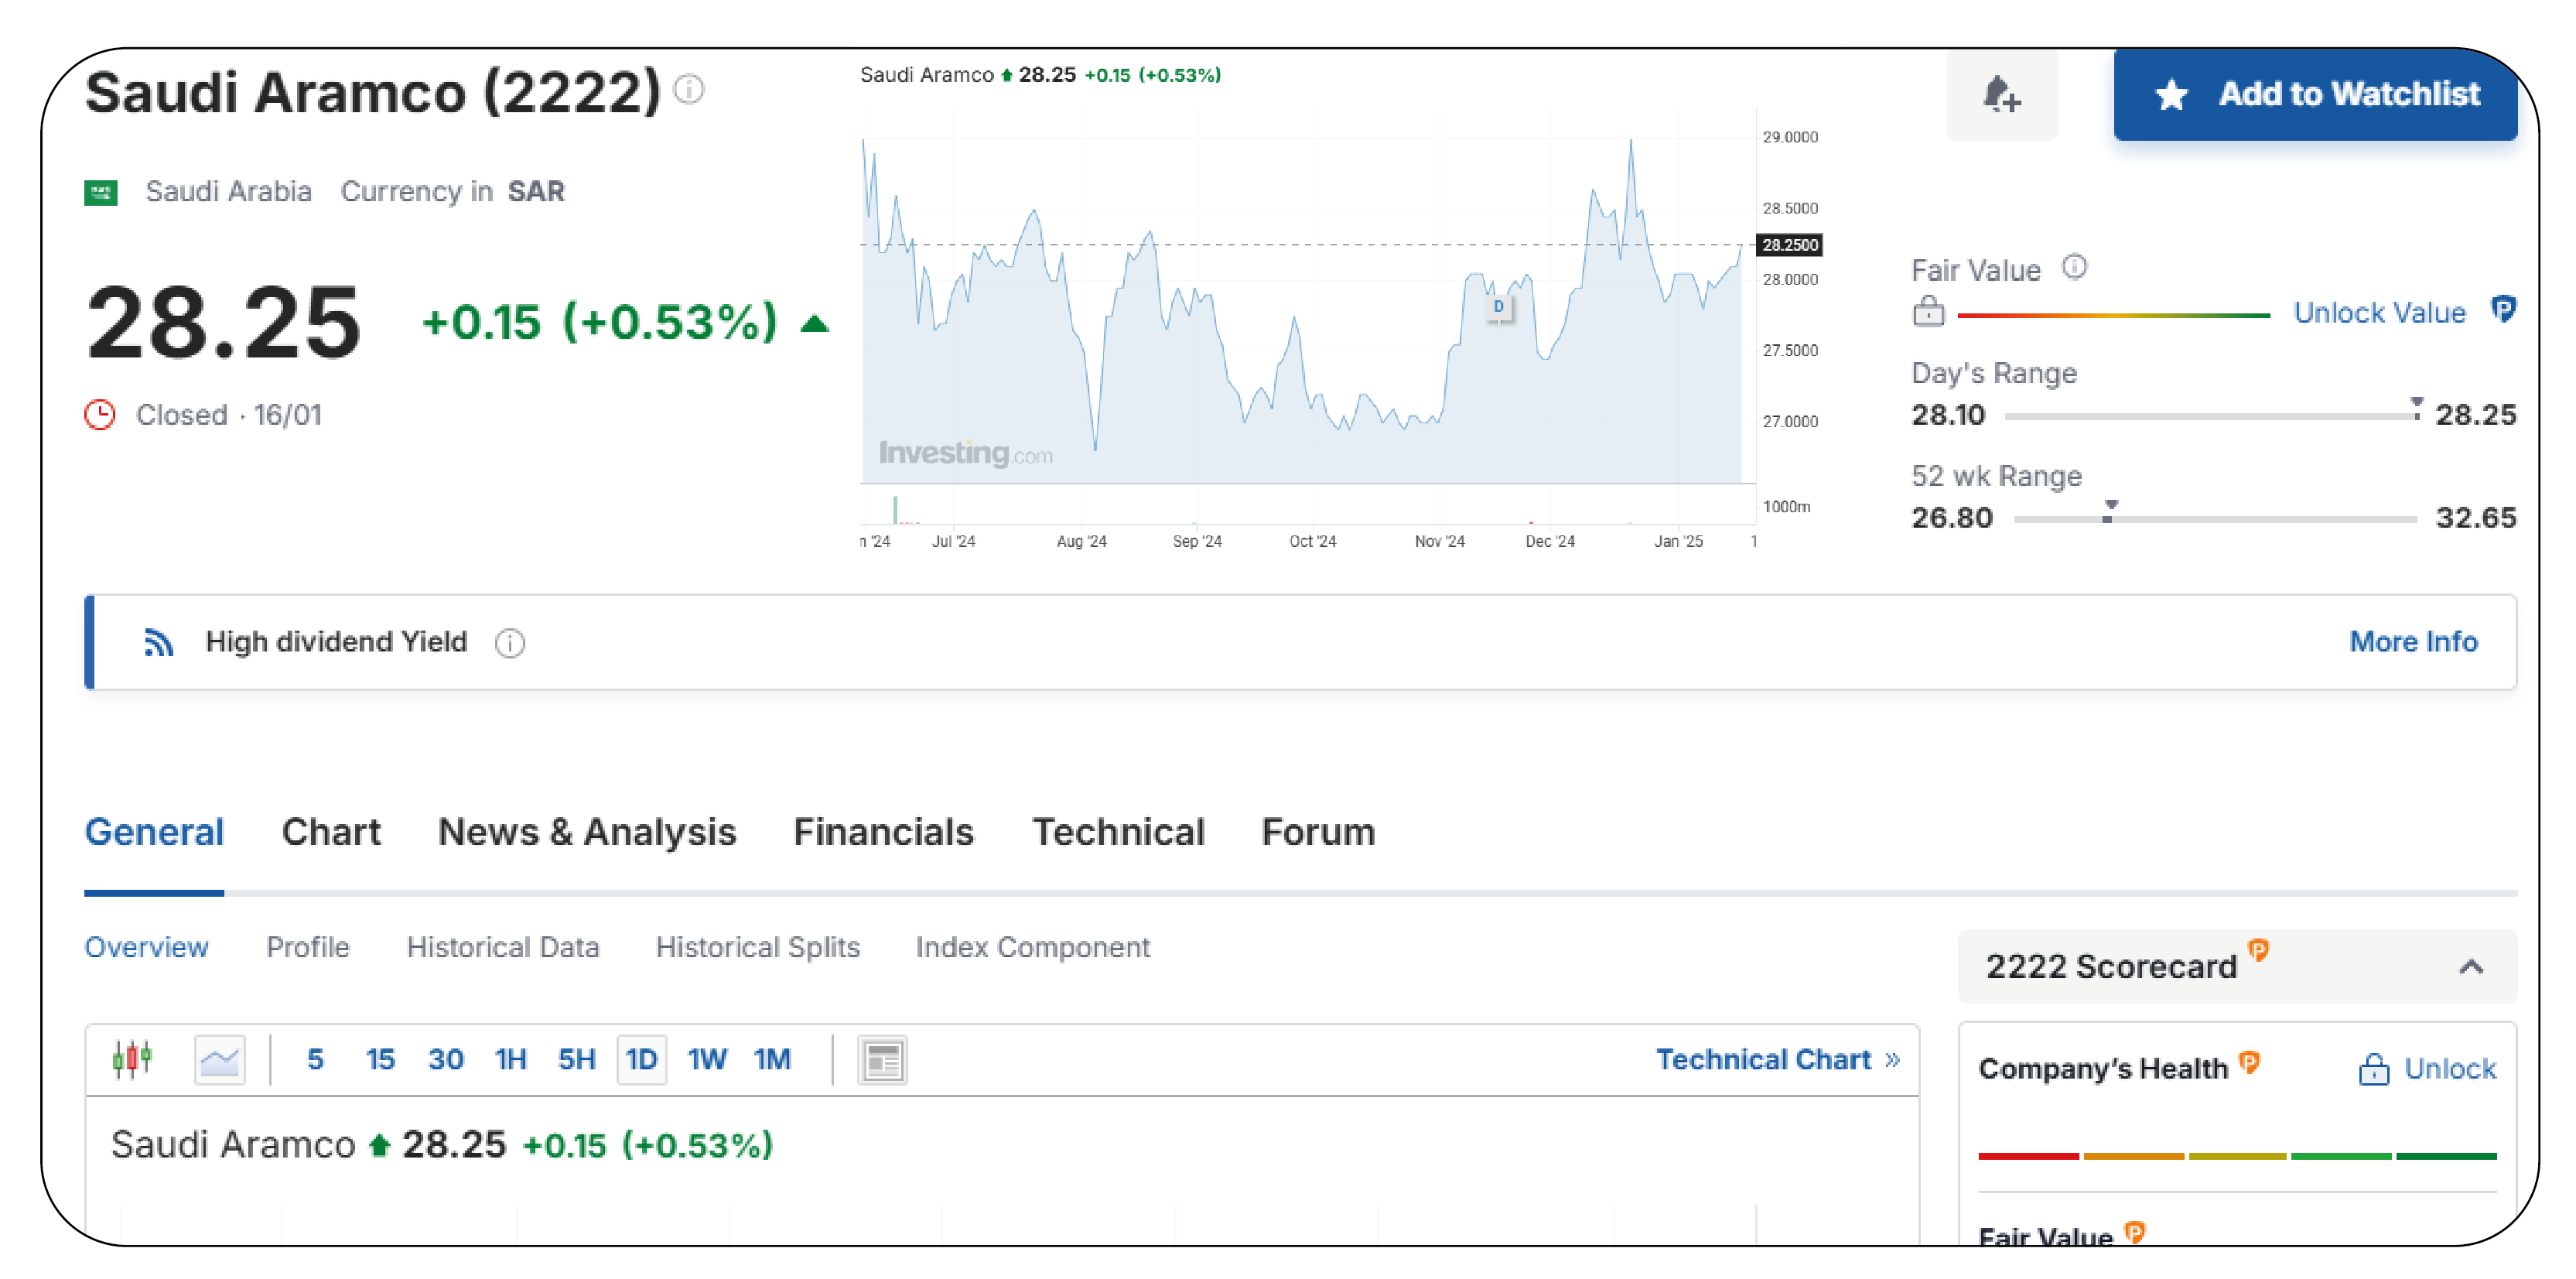The width and height of the screenshot is (2576, 1279).
Task: Click the Saudi Arabia flag icon
Action: 101,192
